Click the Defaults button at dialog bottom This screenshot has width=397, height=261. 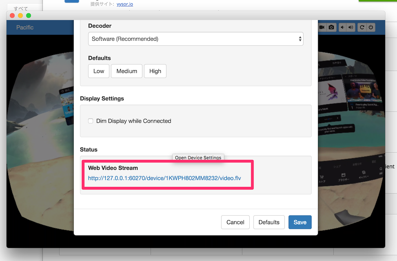[269, 222]
